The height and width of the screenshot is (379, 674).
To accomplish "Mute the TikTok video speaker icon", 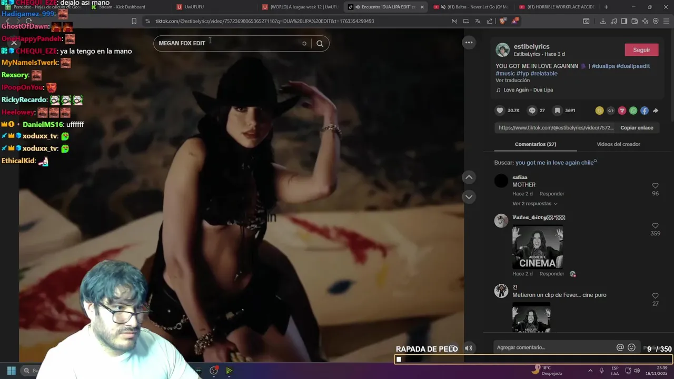I will click(x=469, y=348).
